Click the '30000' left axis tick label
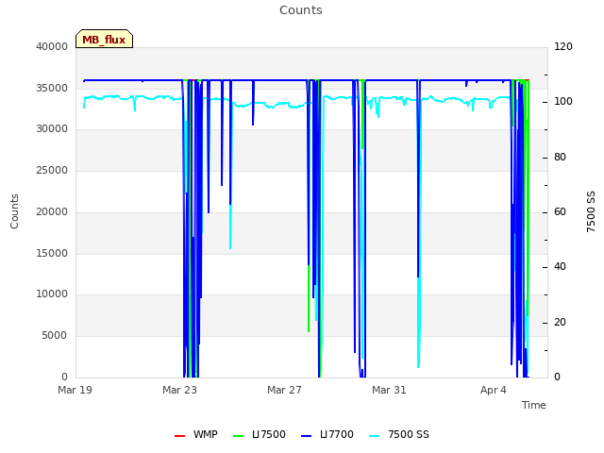This screenshot has height=453, width=604. coord(52,128)
